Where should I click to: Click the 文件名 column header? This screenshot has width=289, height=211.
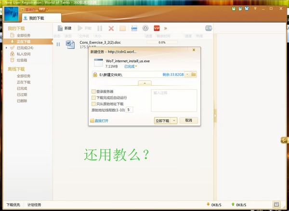[84, 36]
